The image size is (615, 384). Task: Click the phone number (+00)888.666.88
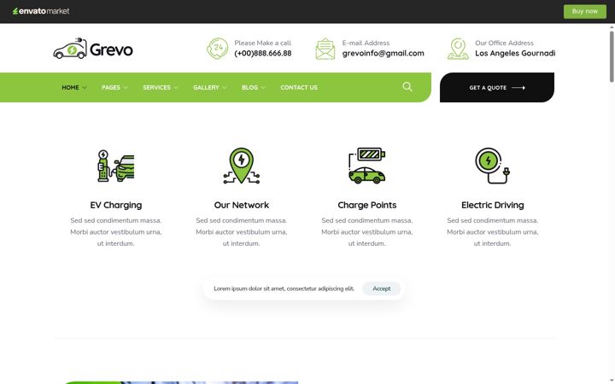pos(263,53)
